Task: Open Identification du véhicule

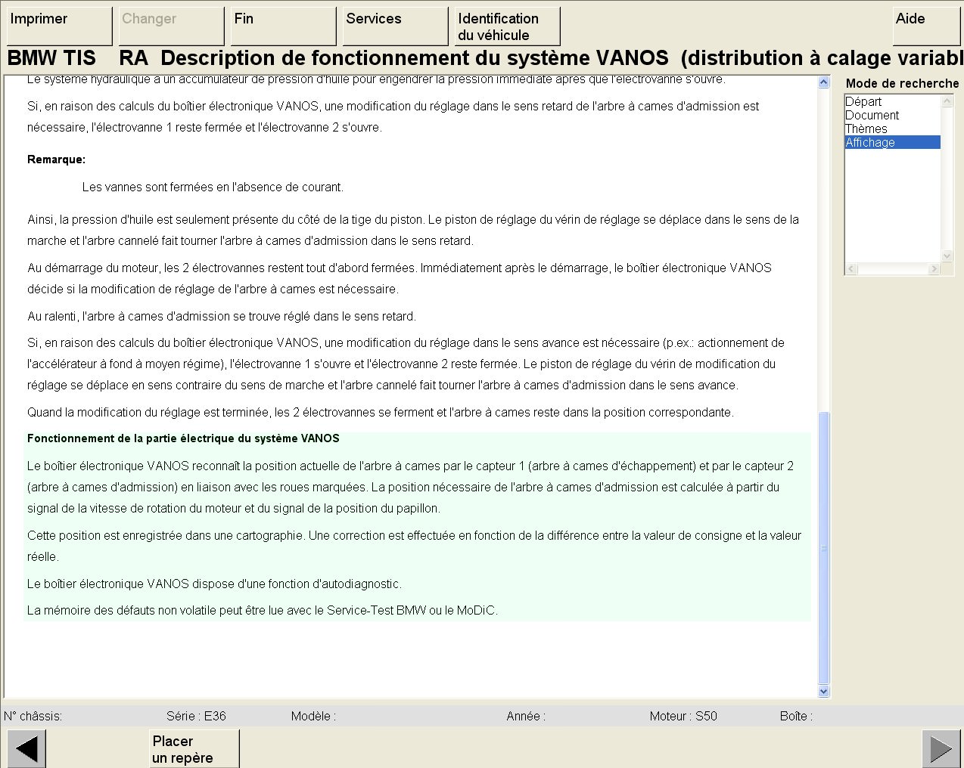Action: [508, 26]
